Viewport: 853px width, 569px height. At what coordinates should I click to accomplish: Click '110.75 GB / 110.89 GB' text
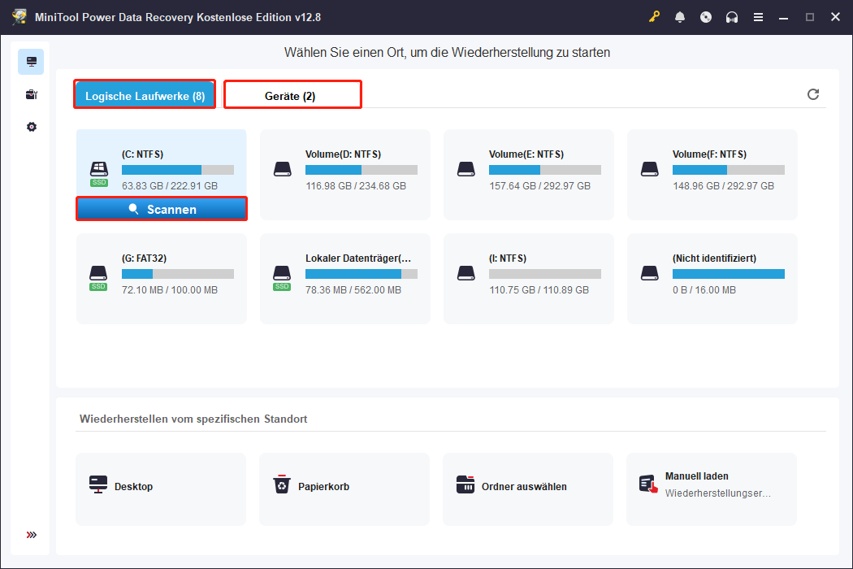pyautogui.click(x=539, y=289)
